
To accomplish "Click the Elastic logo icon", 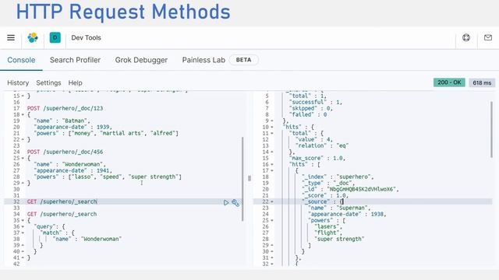I will click(33, 38).
